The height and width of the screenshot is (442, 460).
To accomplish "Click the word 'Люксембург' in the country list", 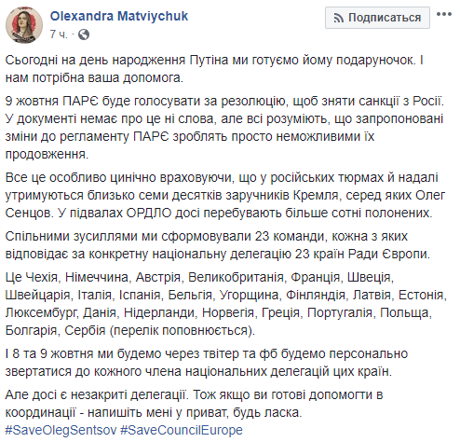I will point(41,313).
